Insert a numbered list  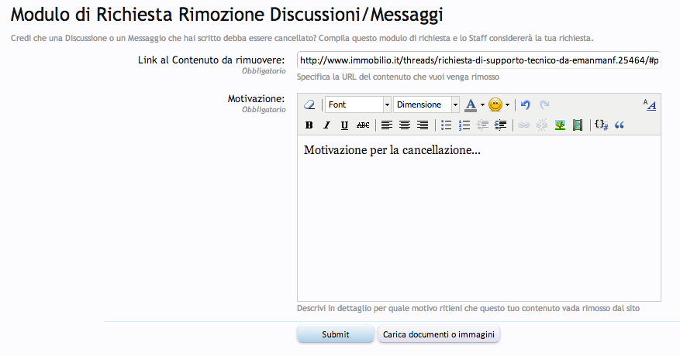[464, 125]
